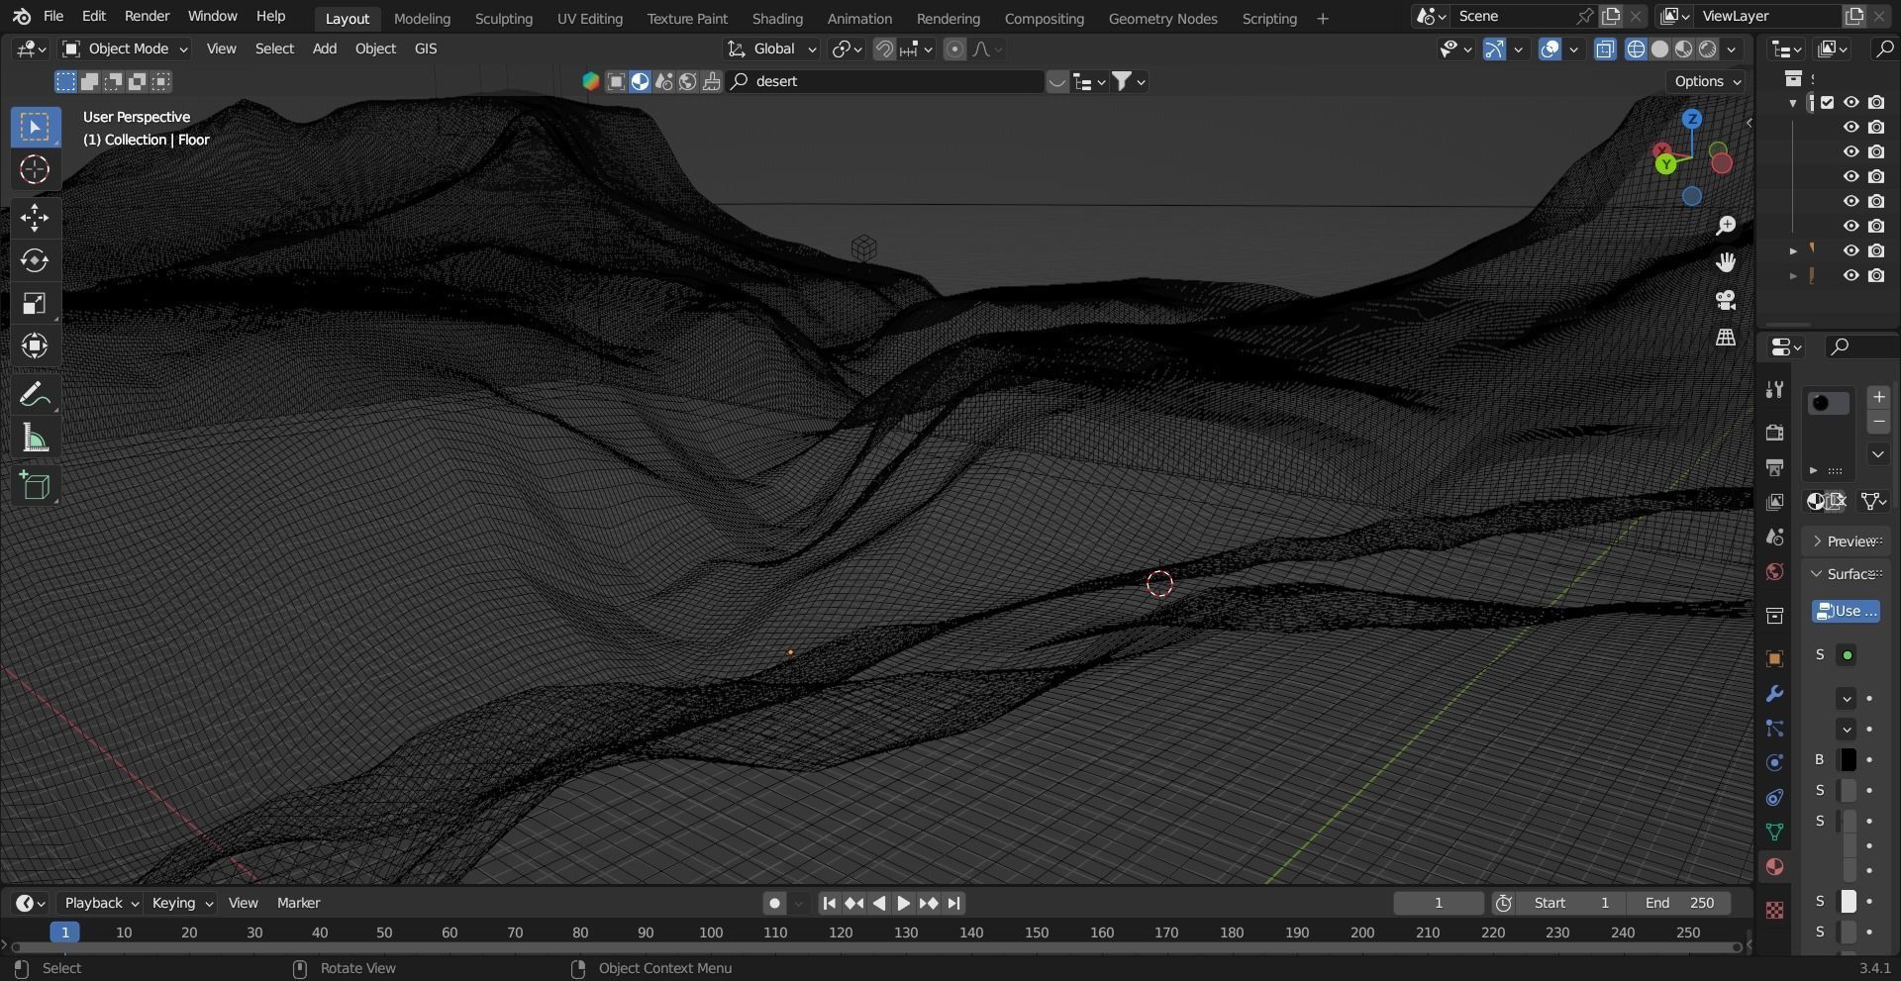
Task: Open the Keying dropdown in timeline
Action: click(182, 903)
